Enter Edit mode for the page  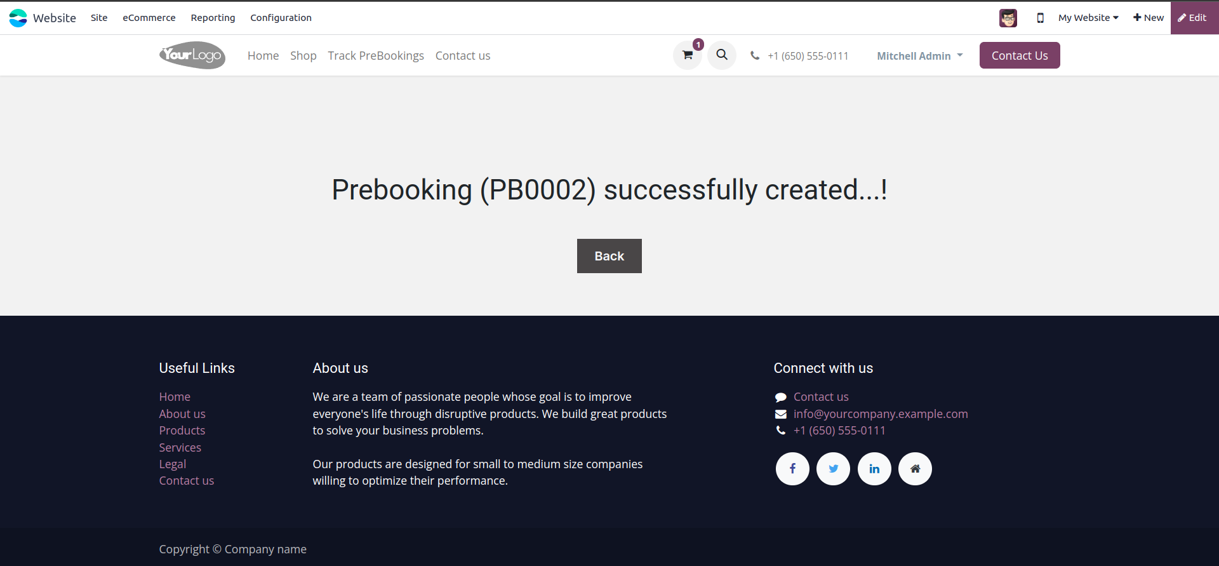coord(1194,18)
